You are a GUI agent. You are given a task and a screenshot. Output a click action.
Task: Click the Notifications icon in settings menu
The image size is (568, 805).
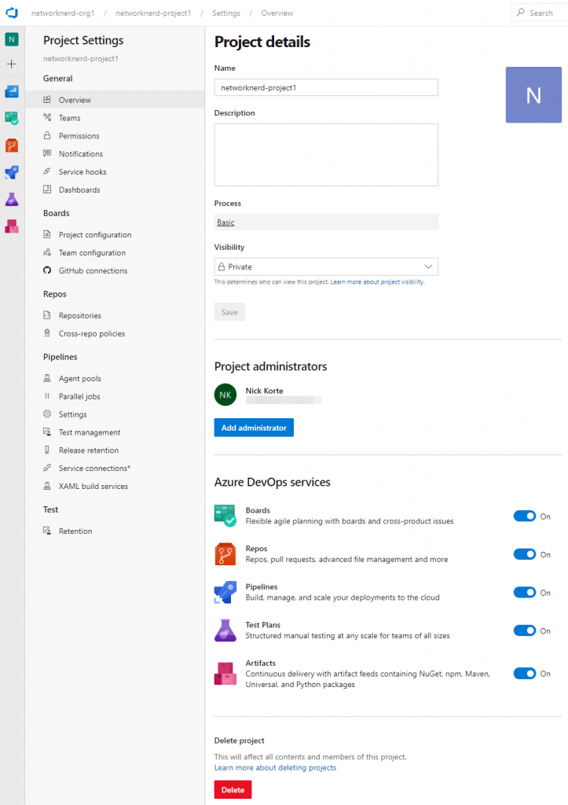pos(47,153)
